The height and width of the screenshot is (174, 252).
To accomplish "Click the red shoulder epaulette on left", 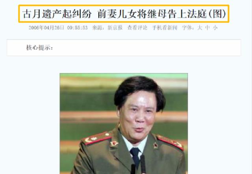I will tap(97, 138).
